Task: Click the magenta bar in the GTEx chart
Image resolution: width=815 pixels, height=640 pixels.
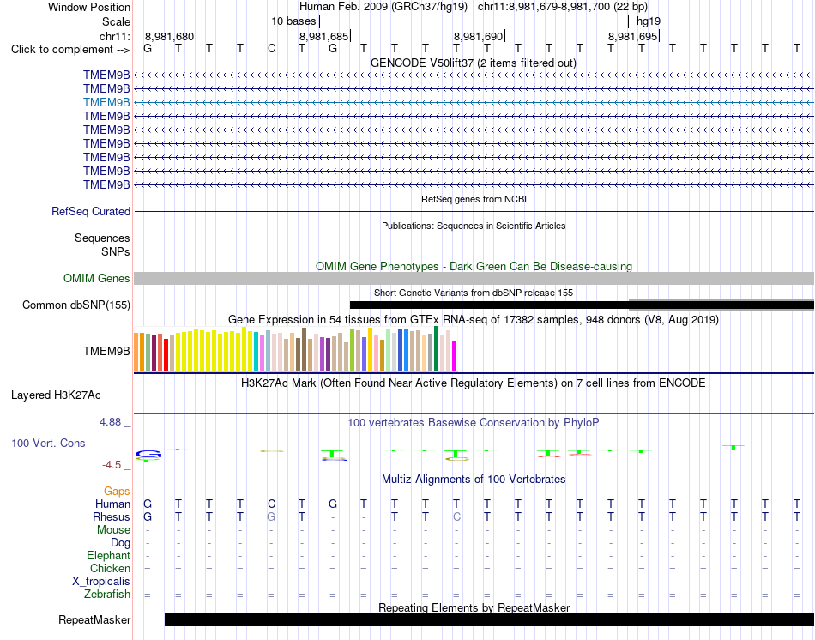Action: point(455,356)
